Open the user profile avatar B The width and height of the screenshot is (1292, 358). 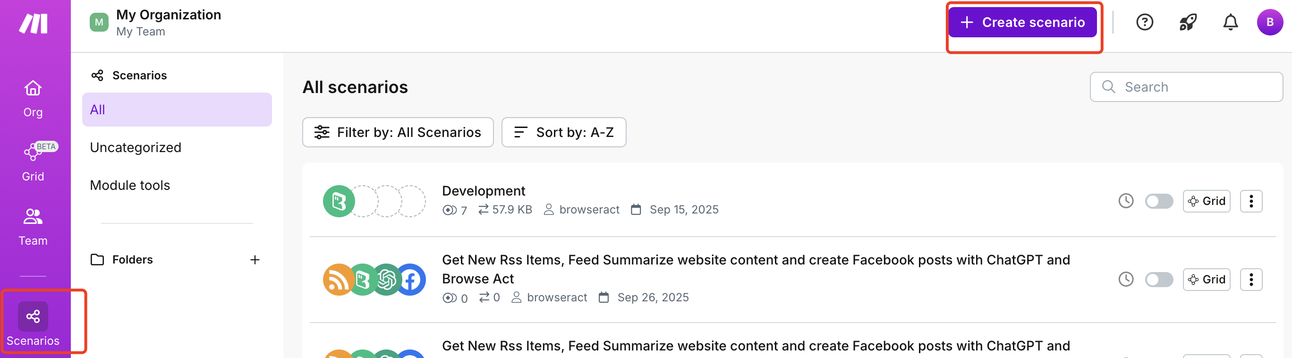(1269, 22)
